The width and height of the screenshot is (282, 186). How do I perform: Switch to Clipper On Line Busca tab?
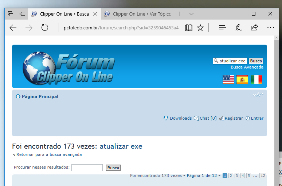tap(64, 14)
